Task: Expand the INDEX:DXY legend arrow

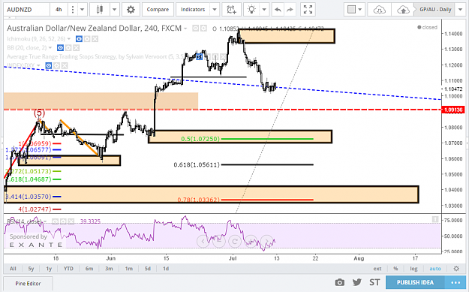Action: pyautogui.click(x=38, y=65)
